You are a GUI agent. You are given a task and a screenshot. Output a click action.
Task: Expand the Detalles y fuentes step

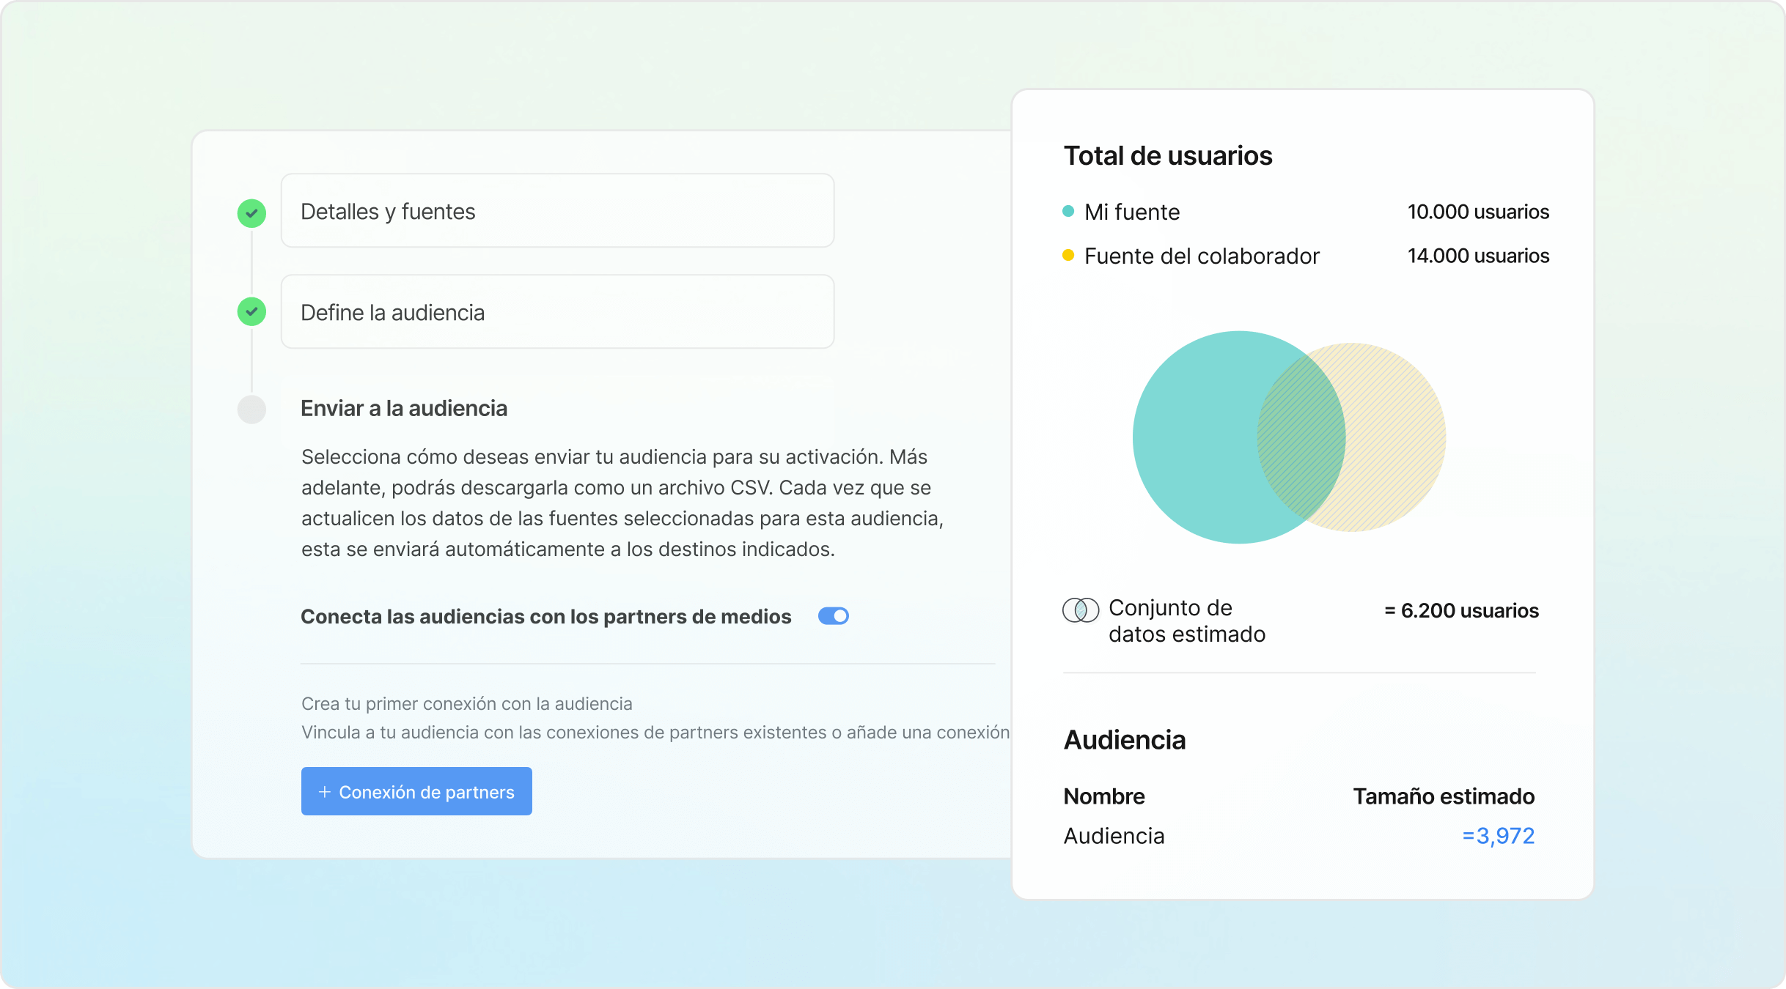pos(557,211)
